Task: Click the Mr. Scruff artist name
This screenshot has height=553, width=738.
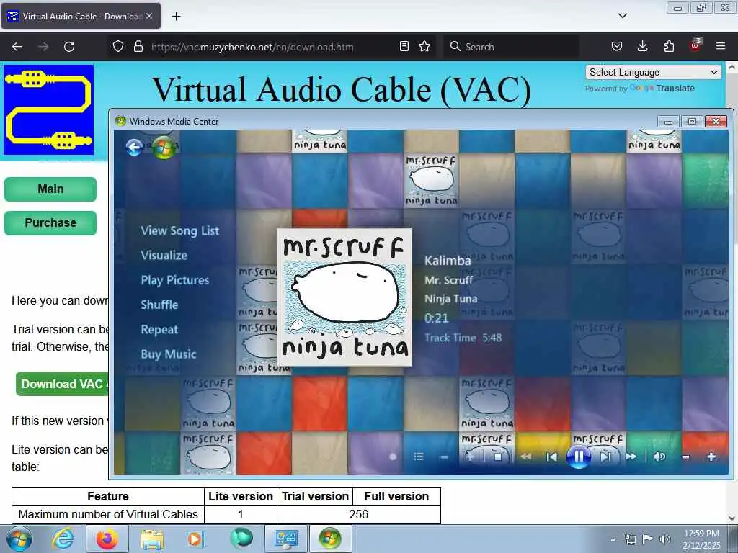Action: [x=448, y=280]
